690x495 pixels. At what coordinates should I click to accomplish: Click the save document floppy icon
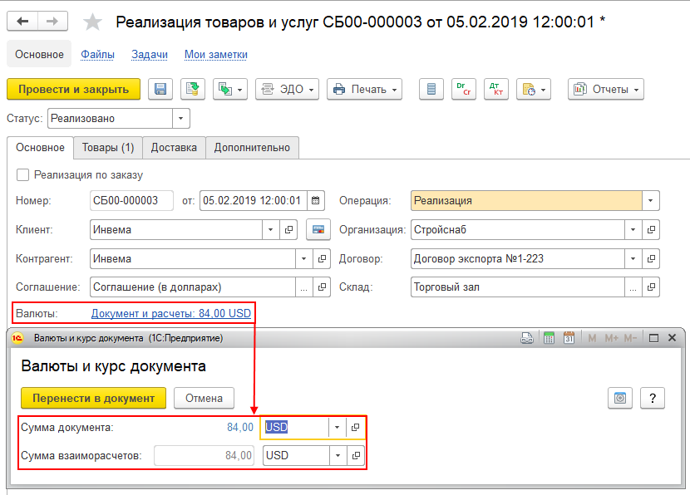[160, 89]
